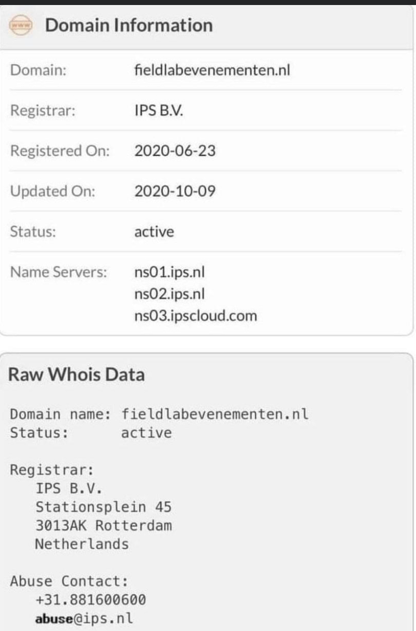Select the Netherlands country line
Image resolution: width=416 pixels, height=631 pixels.
click(x=82, y=544)
